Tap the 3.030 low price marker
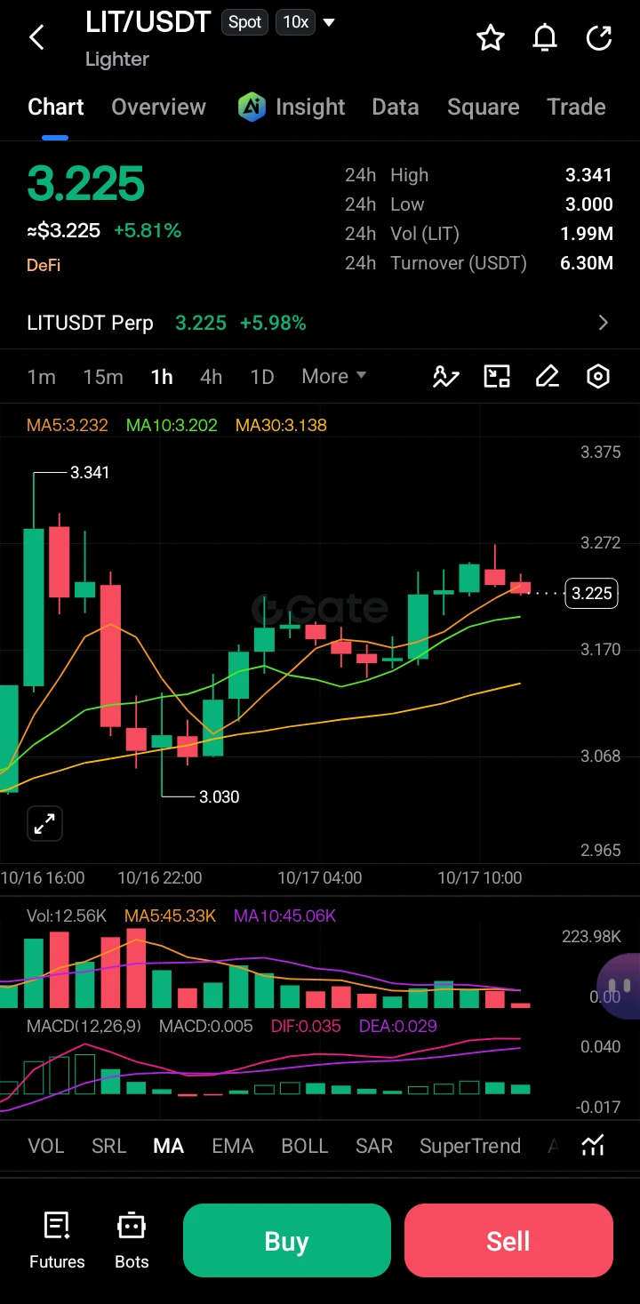 tap(219, 796)
